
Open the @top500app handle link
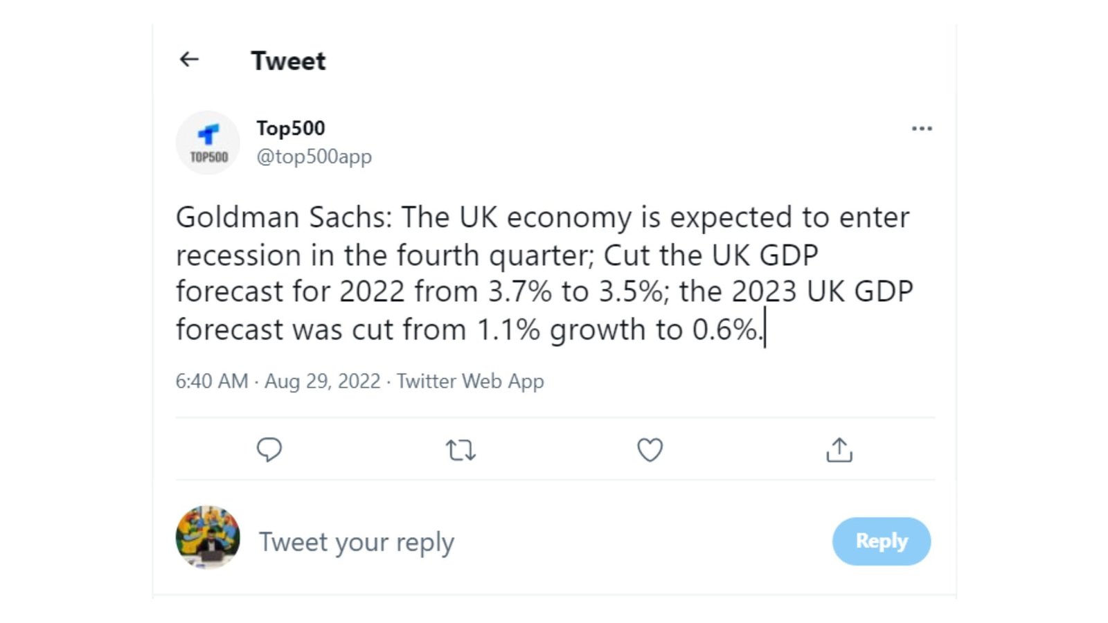tap(314, 157)
